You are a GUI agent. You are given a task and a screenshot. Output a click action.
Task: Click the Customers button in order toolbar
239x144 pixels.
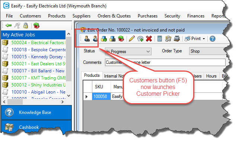87,39
